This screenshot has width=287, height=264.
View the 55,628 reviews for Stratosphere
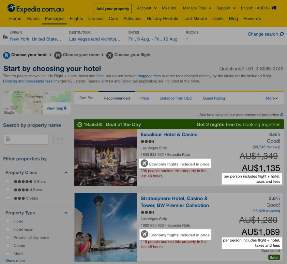266,211
